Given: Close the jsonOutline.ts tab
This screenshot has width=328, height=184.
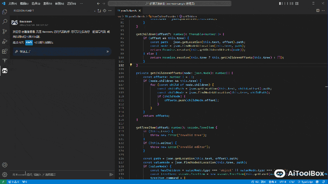Looking at the screenshot, I should coord(140,11).
